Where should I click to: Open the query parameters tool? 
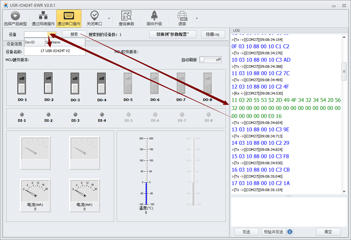127,18
